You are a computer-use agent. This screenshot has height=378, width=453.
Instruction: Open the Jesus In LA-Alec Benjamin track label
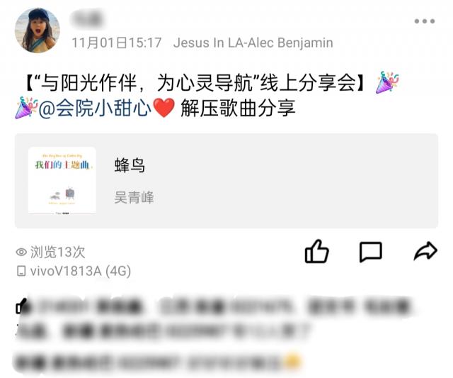(253, 43)
